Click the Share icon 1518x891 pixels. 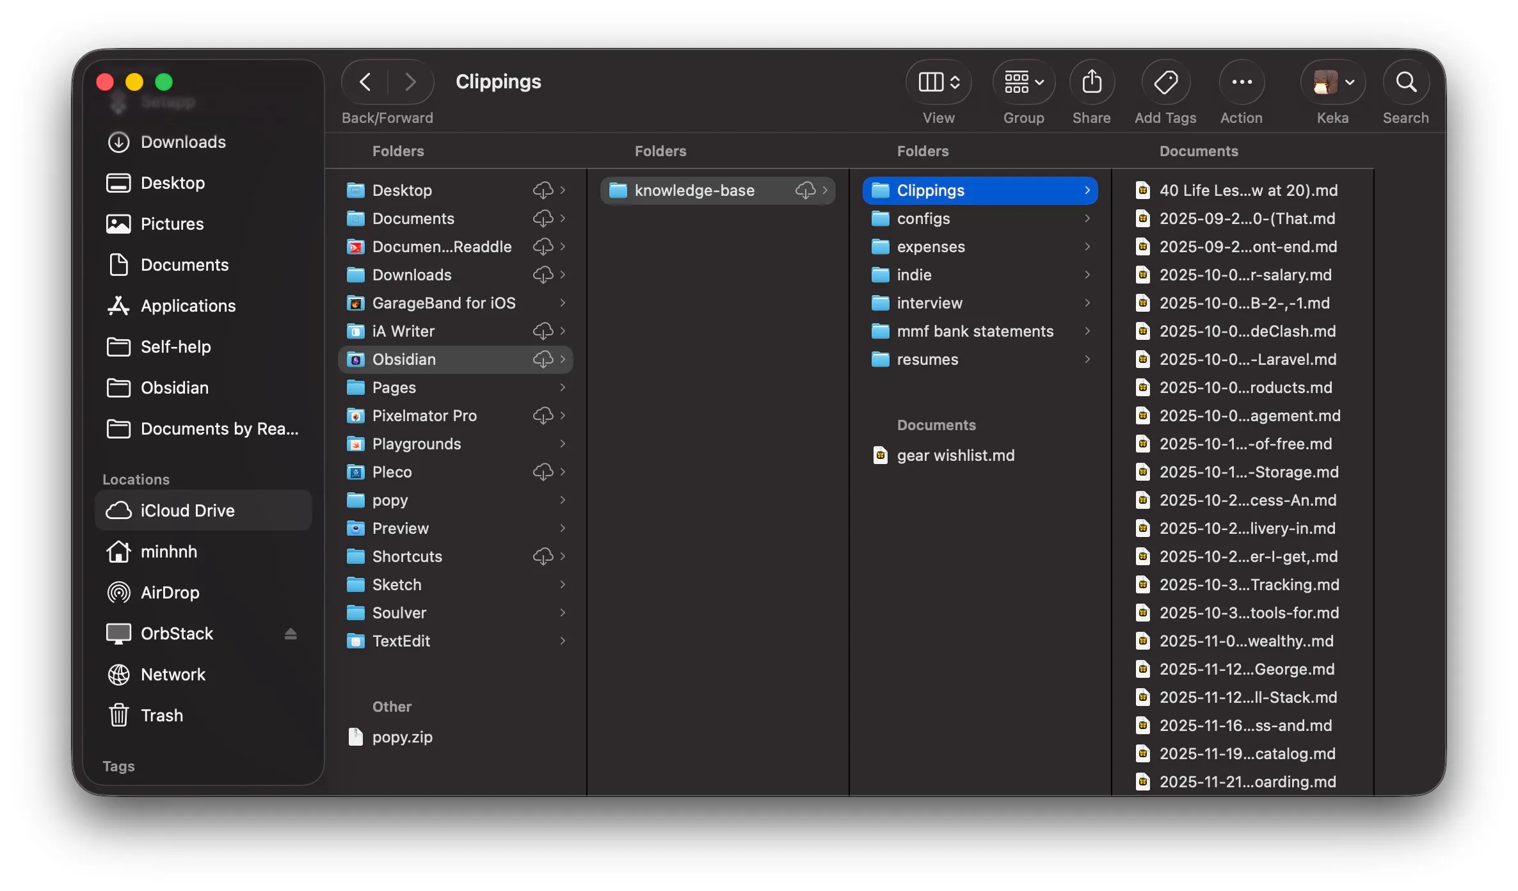(1091, 82)
